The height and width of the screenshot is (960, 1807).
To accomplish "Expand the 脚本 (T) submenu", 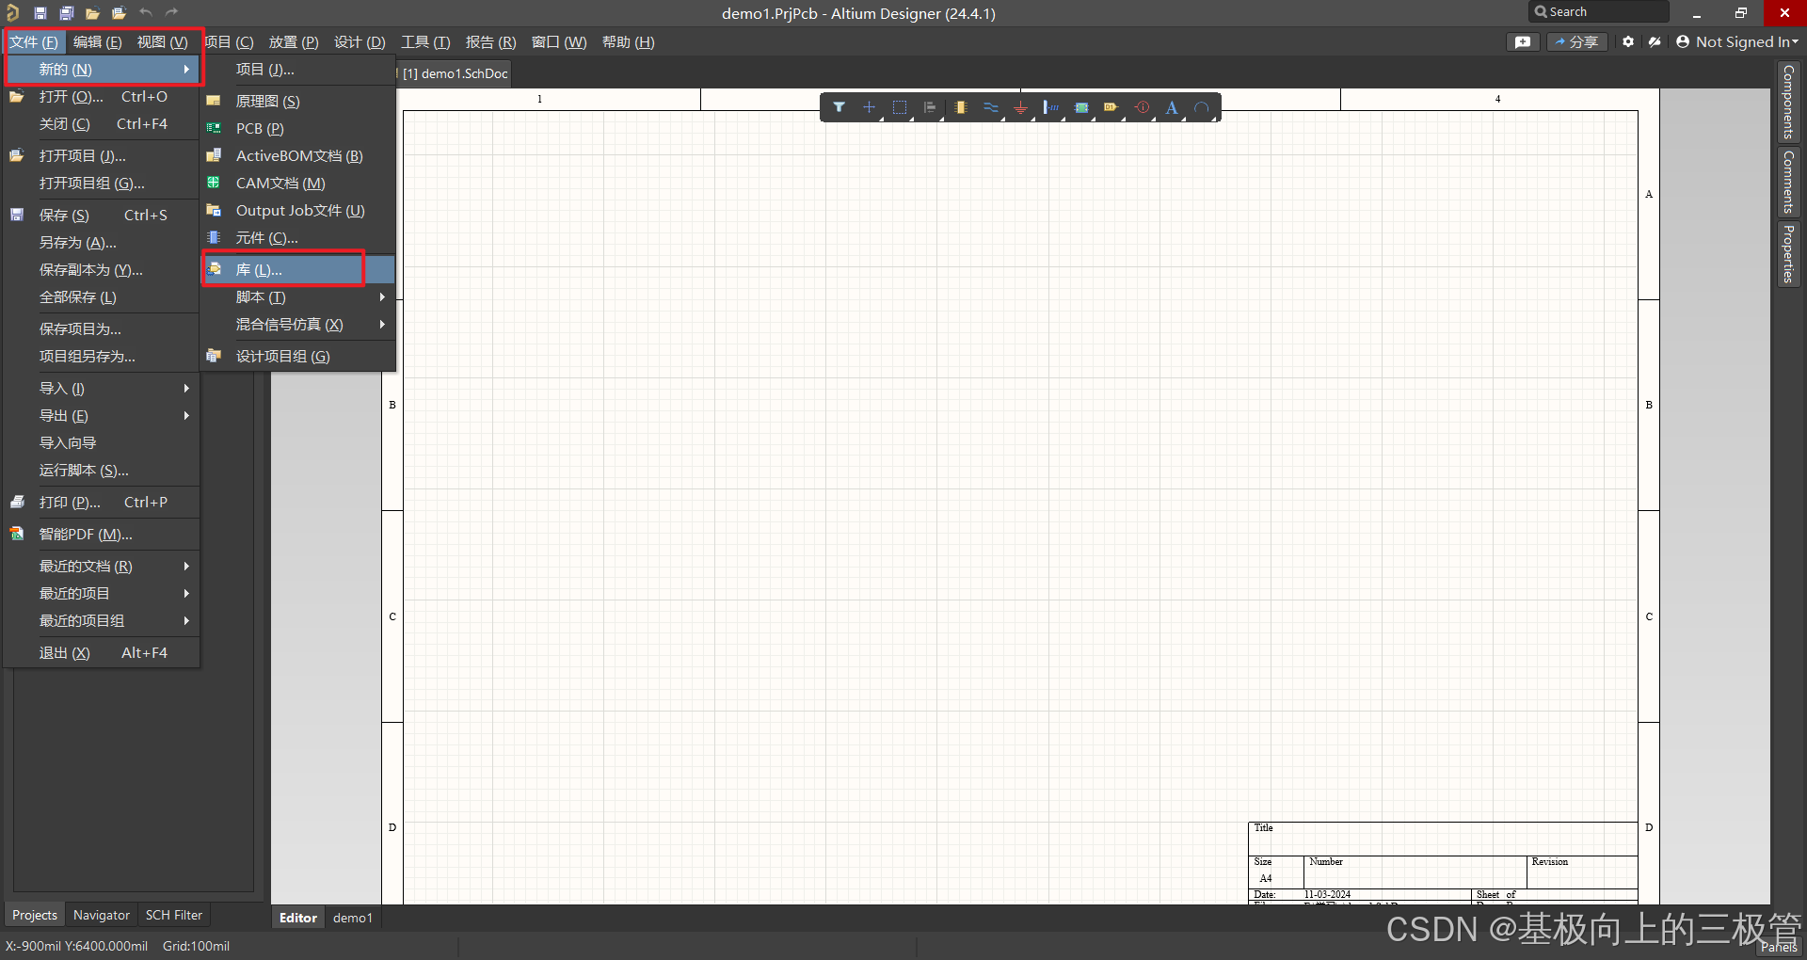I will tap(299, 296).
